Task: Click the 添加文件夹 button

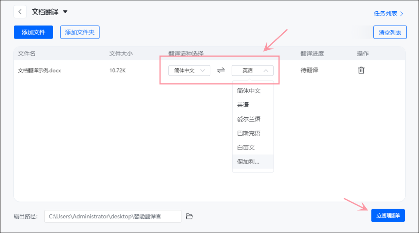Action: click(x=80, y=32)
